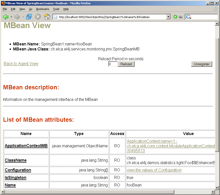This screenshot has width=220, height=195.
Task: Click the page icon in the address bar
Action: point(56,17)
